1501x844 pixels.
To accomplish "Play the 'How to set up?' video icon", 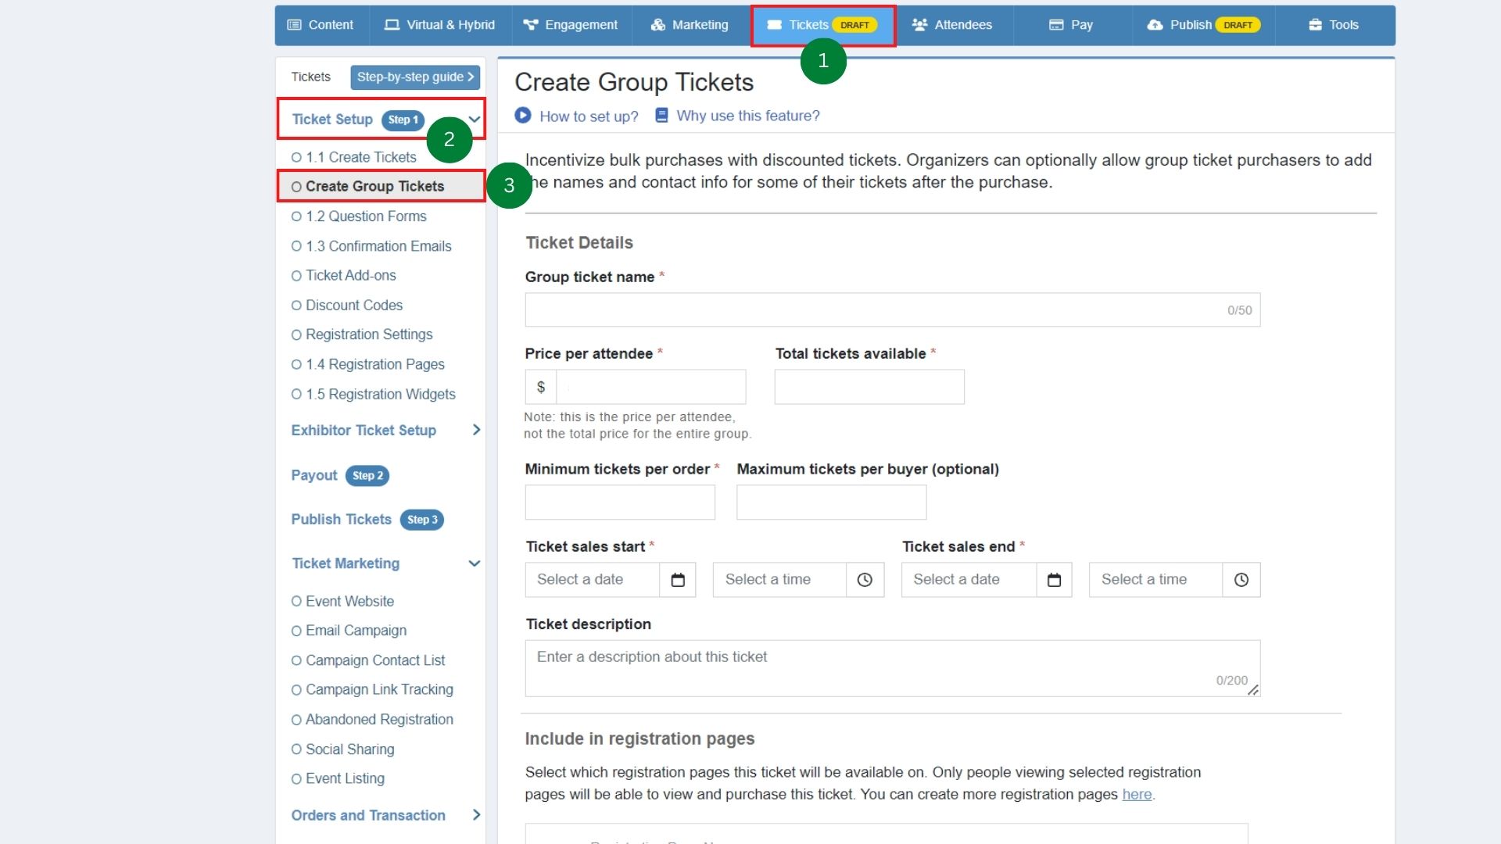I will [522, 116].
